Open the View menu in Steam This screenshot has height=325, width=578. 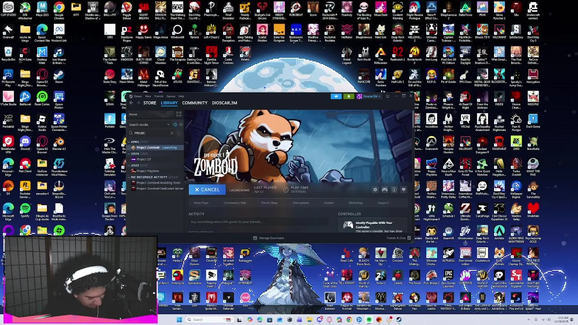148,96
